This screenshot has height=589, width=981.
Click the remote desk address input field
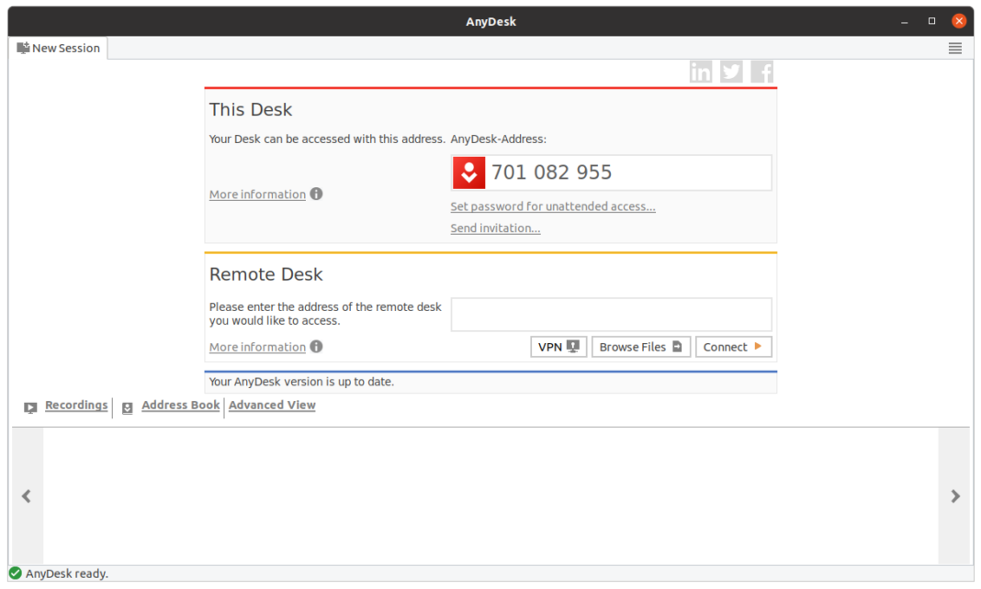pos(611,314)
